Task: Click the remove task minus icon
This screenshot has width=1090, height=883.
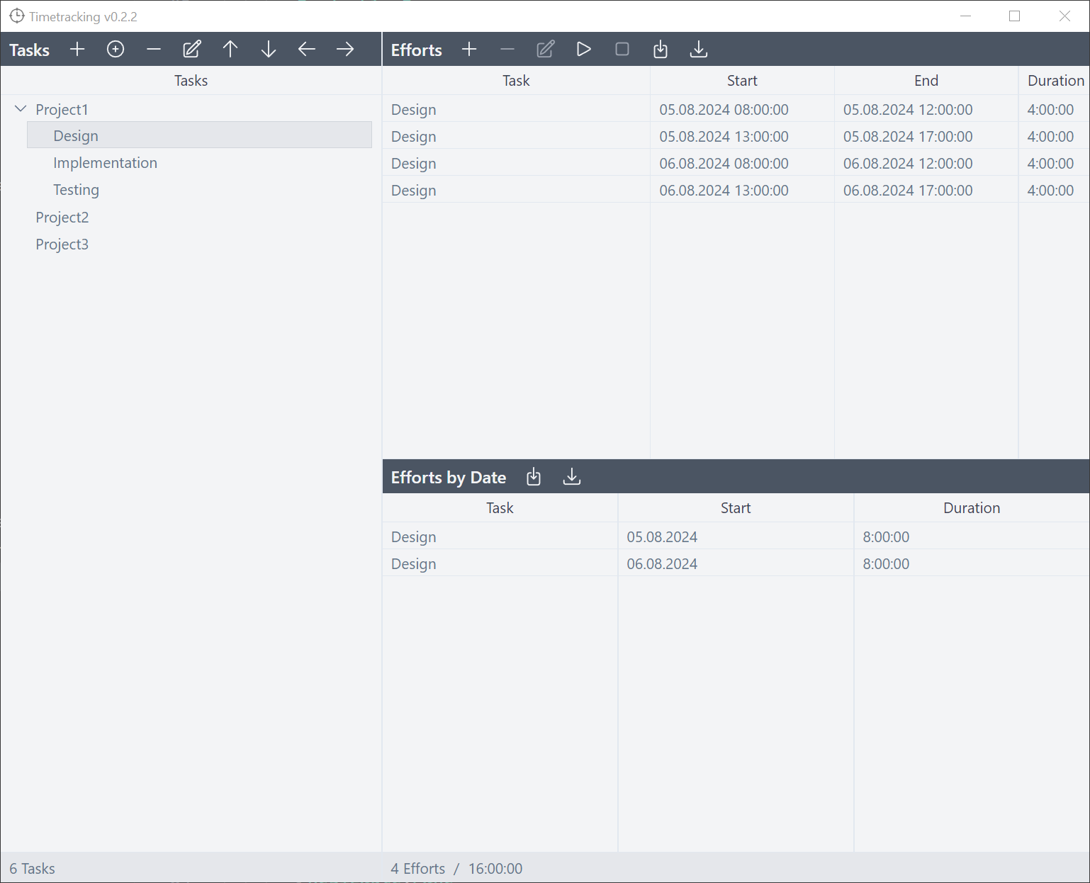Action: (x=154, y=50)
